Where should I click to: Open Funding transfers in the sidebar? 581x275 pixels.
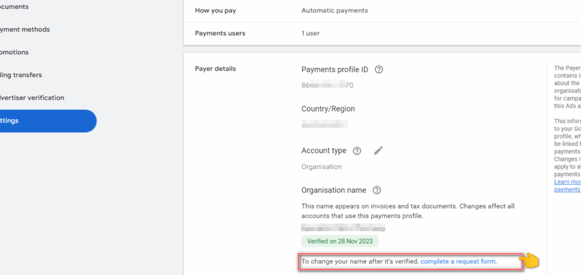coord(21,75)
